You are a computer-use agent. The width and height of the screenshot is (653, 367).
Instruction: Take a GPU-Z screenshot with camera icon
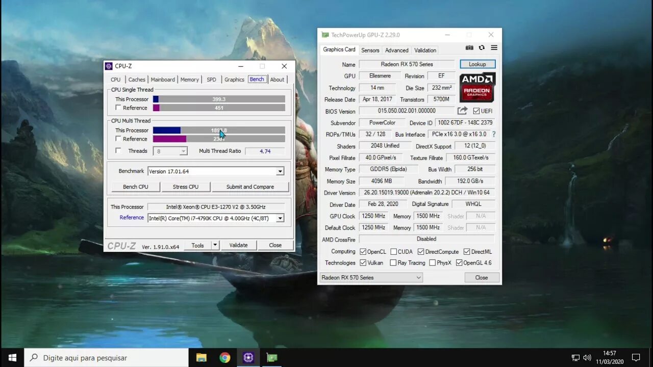tap(469, 48)
